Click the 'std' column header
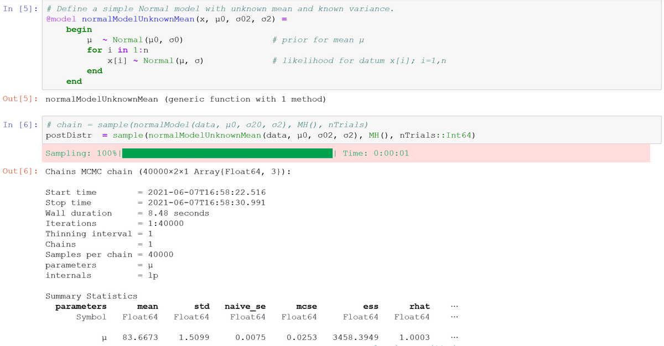664x346 pixels. click(x=201, y=307)
